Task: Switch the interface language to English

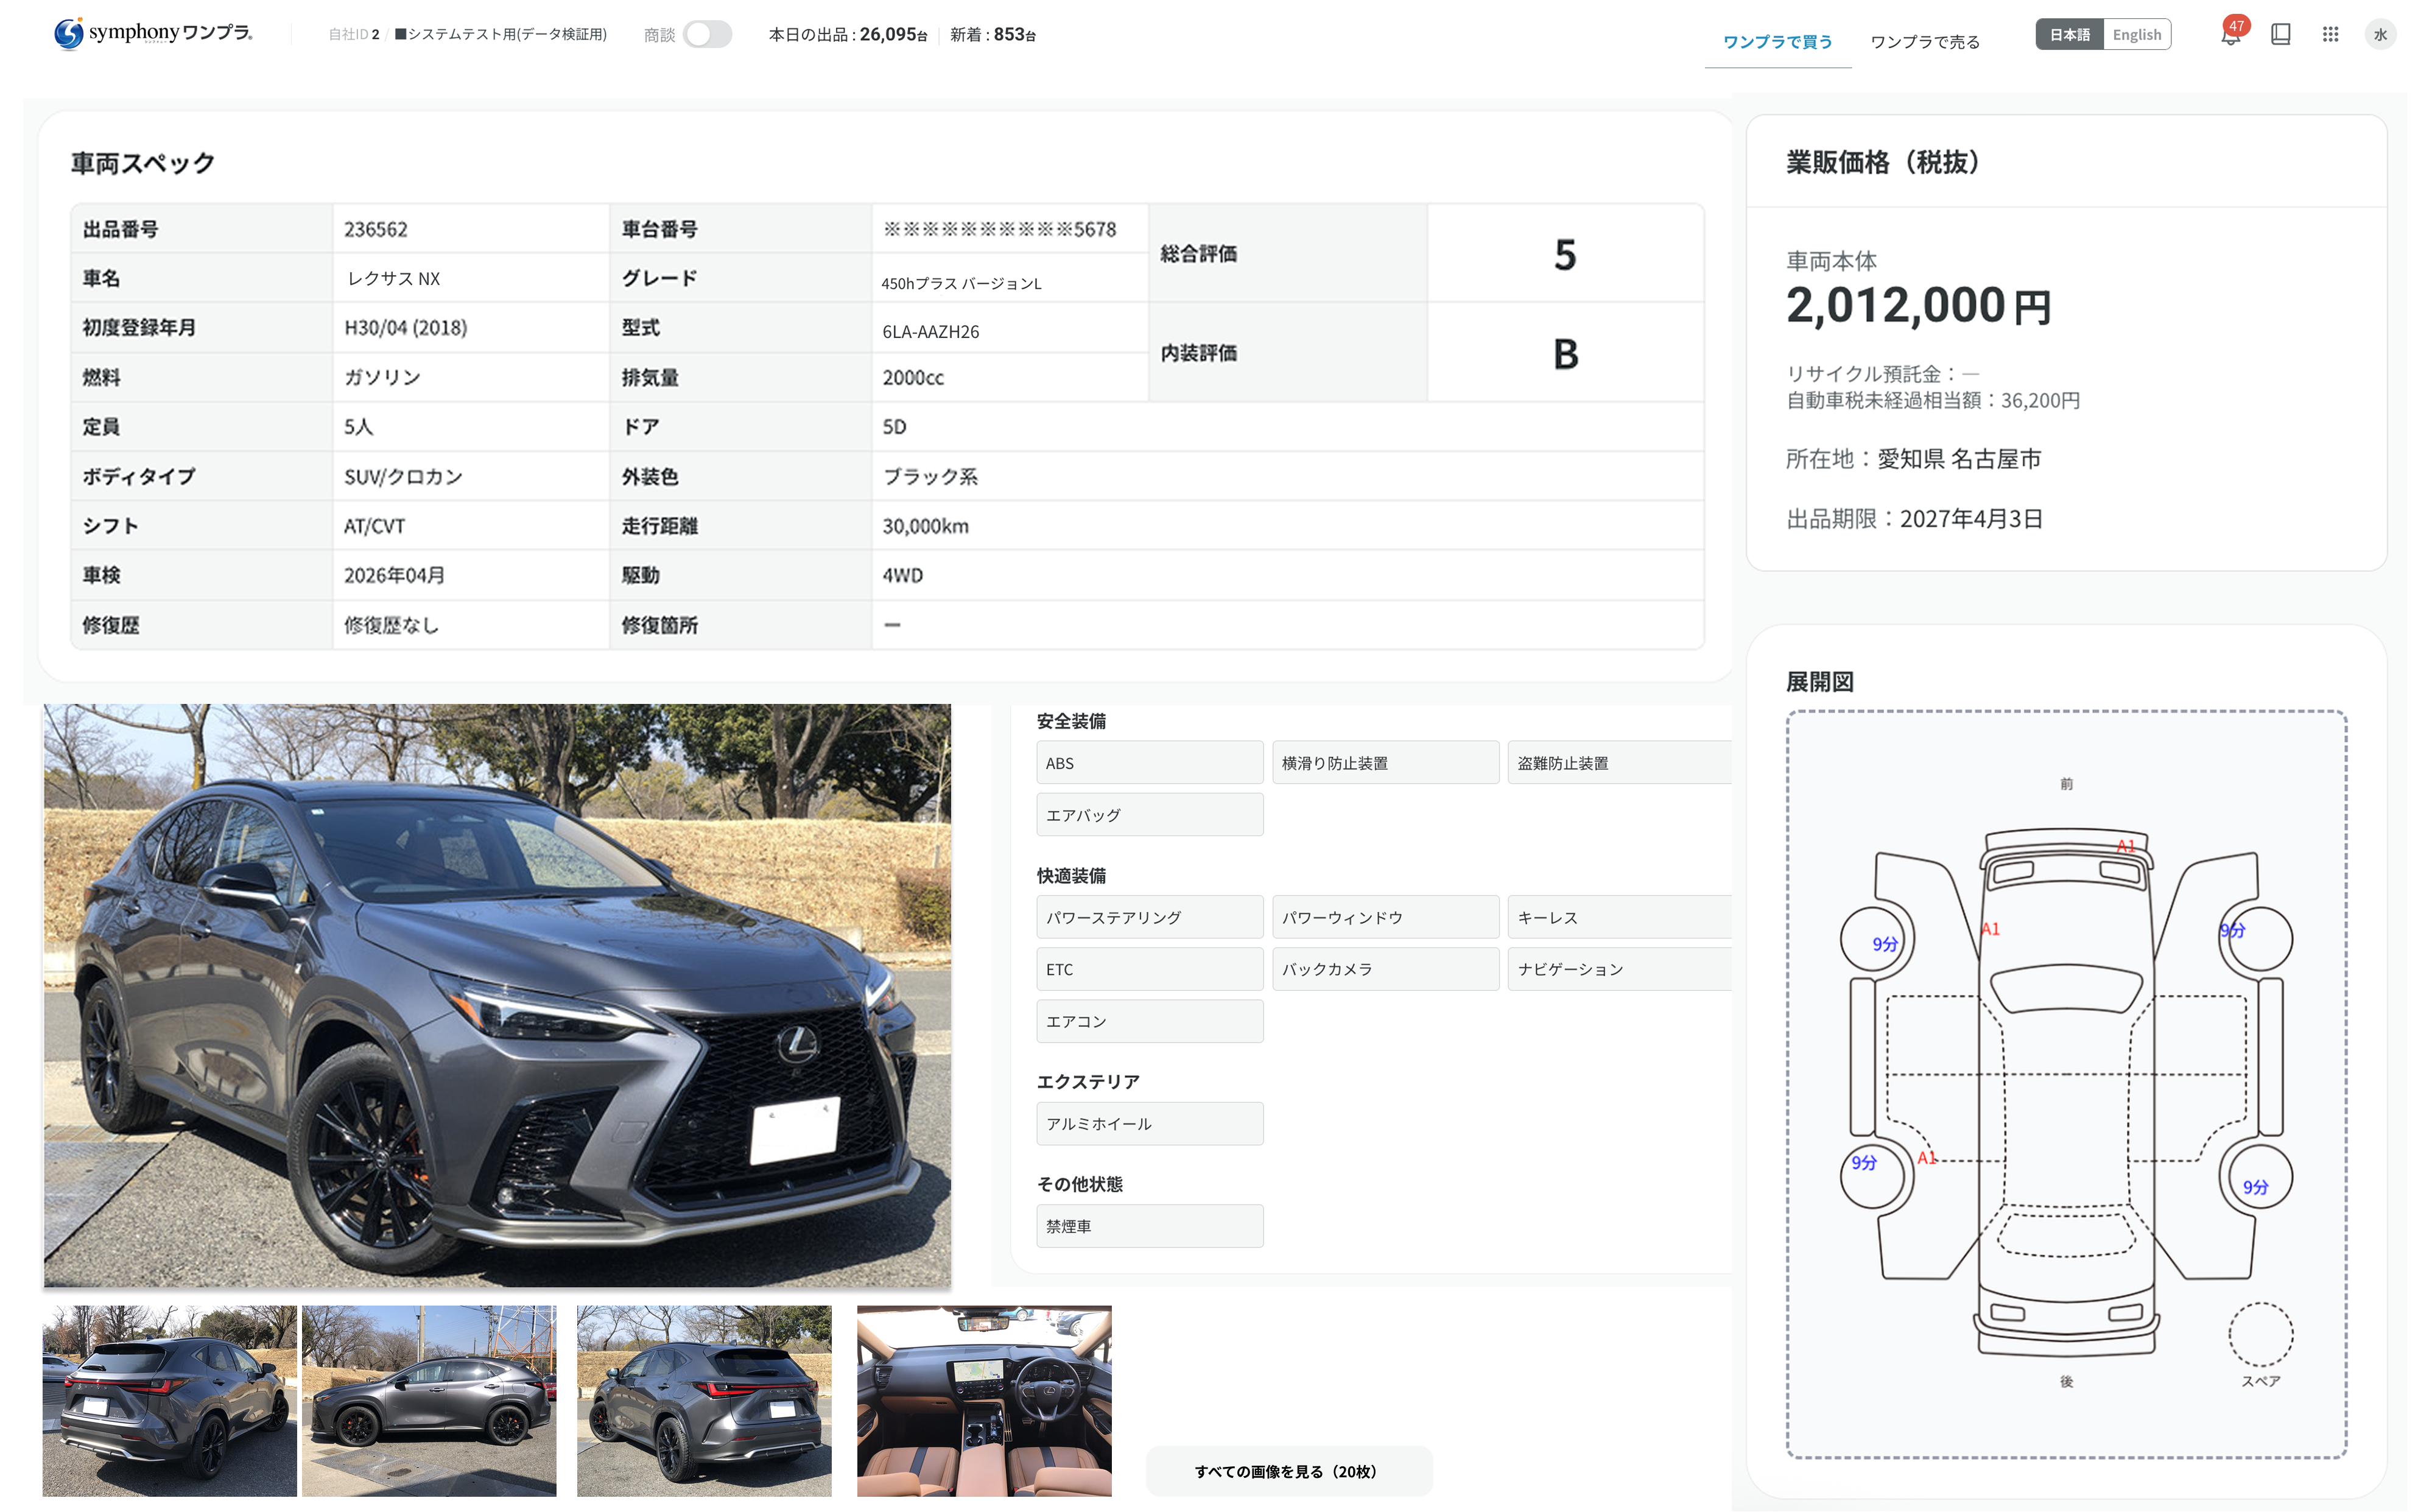Action: point(2136,33)
